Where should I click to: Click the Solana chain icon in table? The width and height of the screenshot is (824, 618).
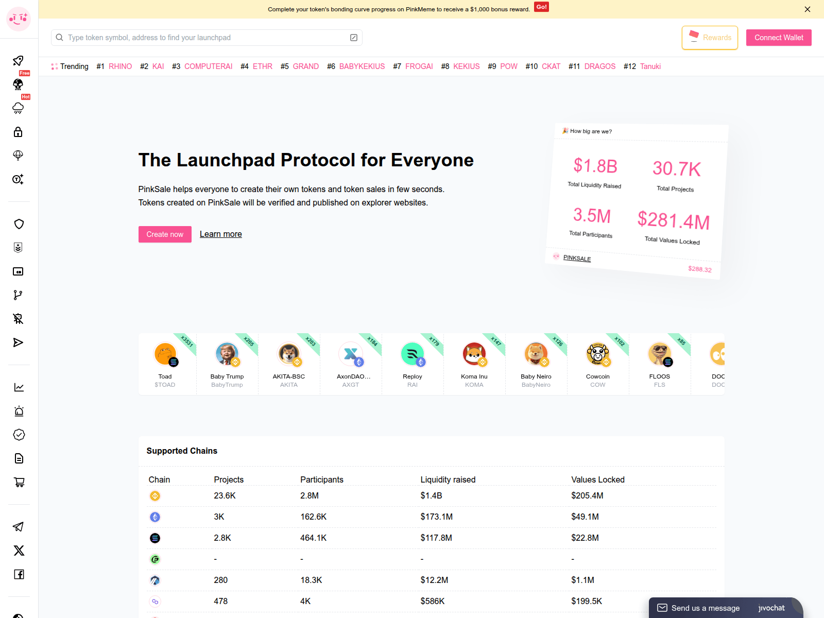(155, 538)
